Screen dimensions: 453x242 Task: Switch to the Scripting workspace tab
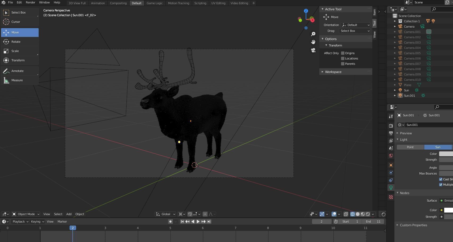point(200,3)
